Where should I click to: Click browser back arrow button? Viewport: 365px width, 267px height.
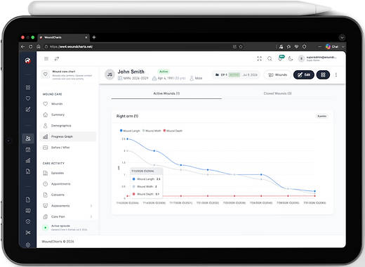[22, 46]
